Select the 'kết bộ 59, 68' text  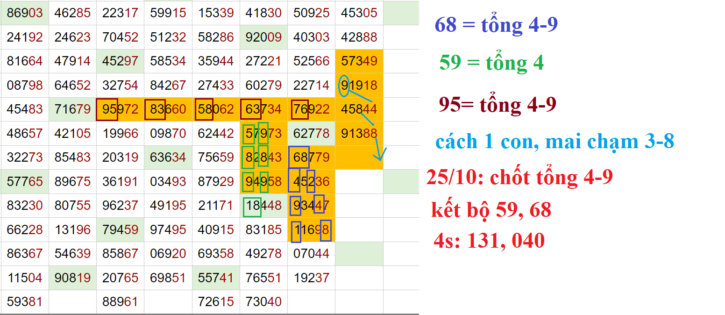tap(491, 210)
